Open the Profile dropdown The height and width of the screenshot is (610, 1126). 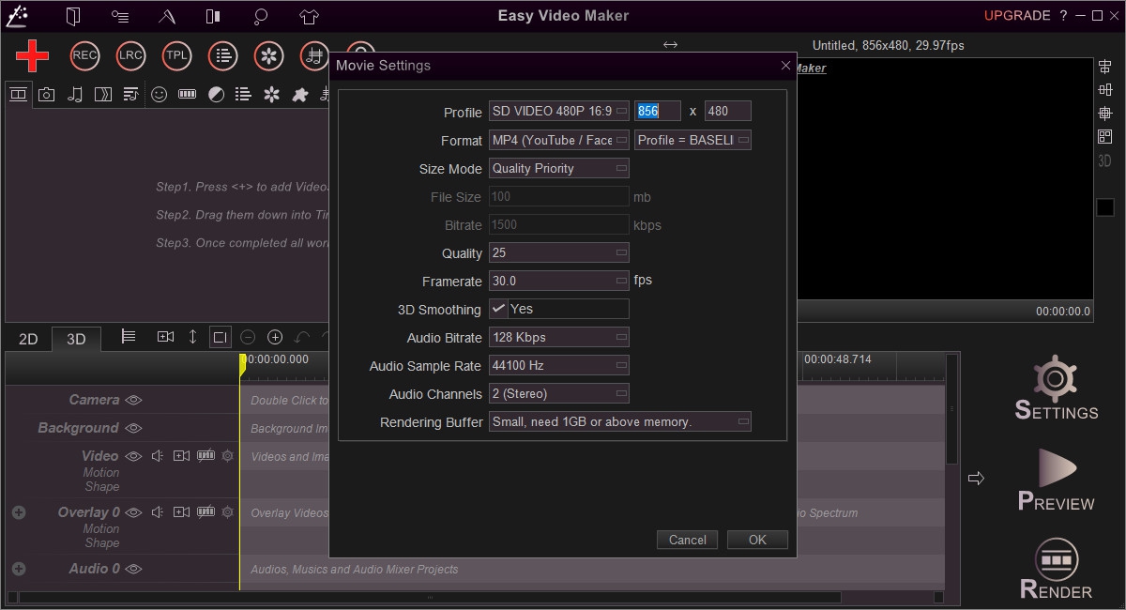click(559, 112)
